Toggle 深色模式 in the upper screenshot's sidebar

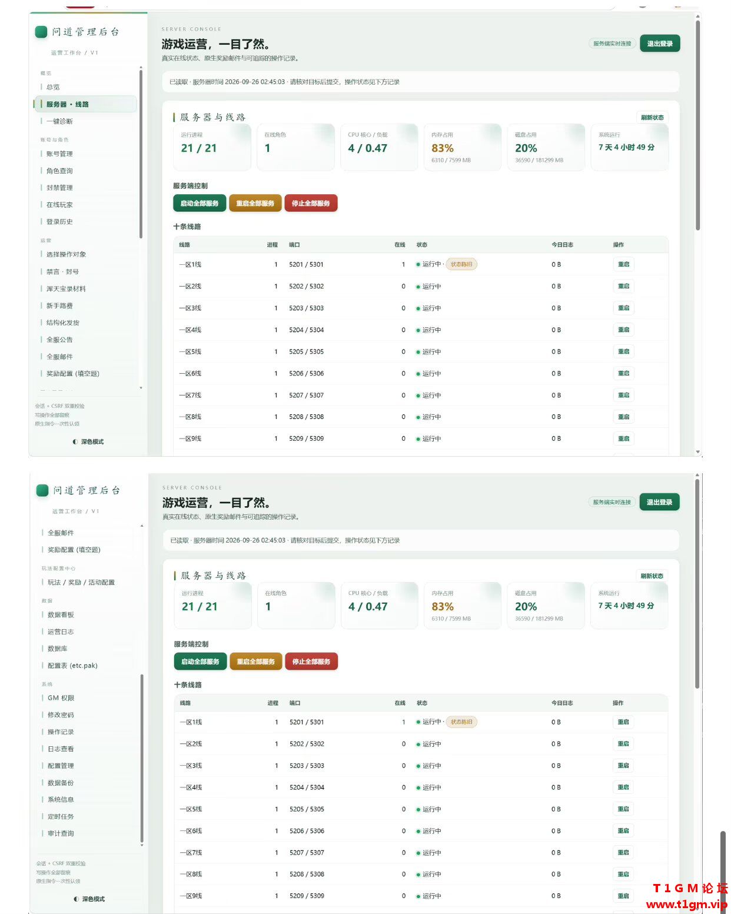pos(88,441)
